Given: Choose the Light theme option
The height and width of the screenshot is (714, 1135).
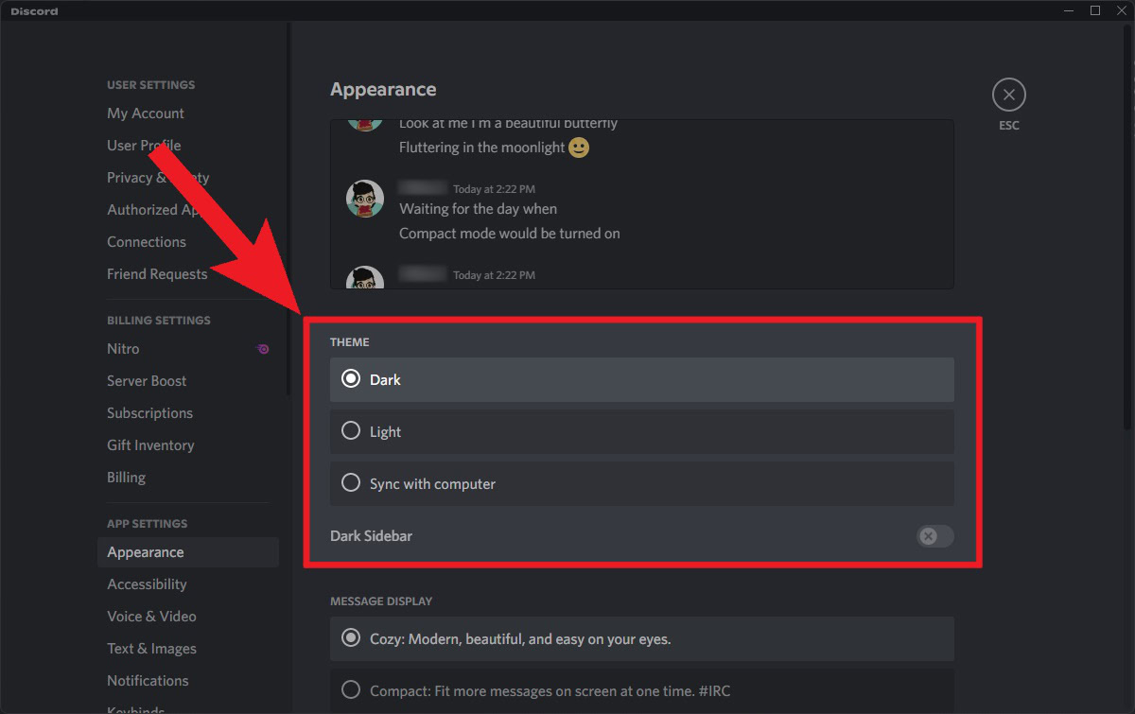Looking at the screenshot, I should coord(351,431).
